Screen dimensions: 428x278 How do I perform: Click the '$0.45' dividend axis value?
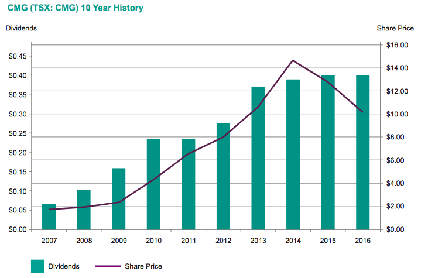click(x=18, y=56)
